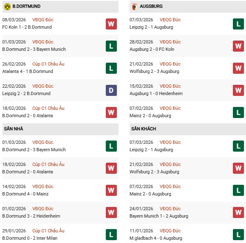Viewport: 246px width, 243px height.
Task: Click the B.Dortmund 0-2 Inter Milan match
Action: pyautogui.click(x=30, y=238)
